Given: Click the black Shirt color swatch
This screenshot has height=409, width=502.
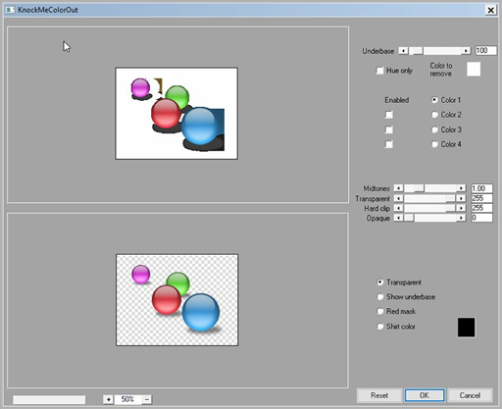Looking at the screenshot, I should (467, 327).
